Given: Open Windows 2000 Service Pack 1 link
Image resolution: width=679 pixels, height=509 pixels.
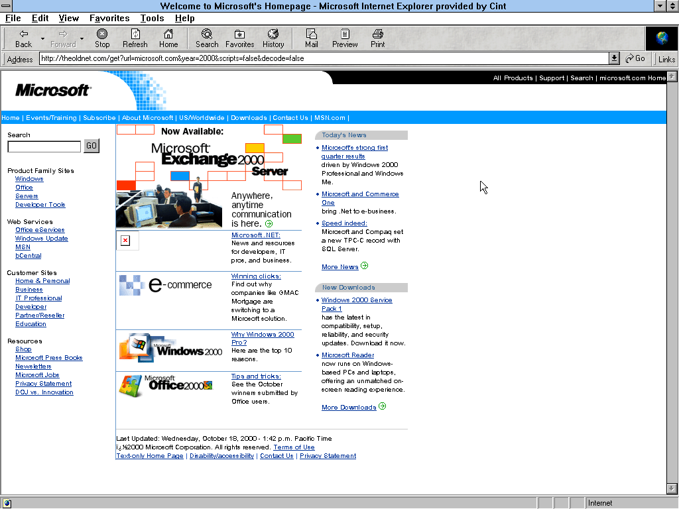Looking at the screenshot, I should 357,304.
